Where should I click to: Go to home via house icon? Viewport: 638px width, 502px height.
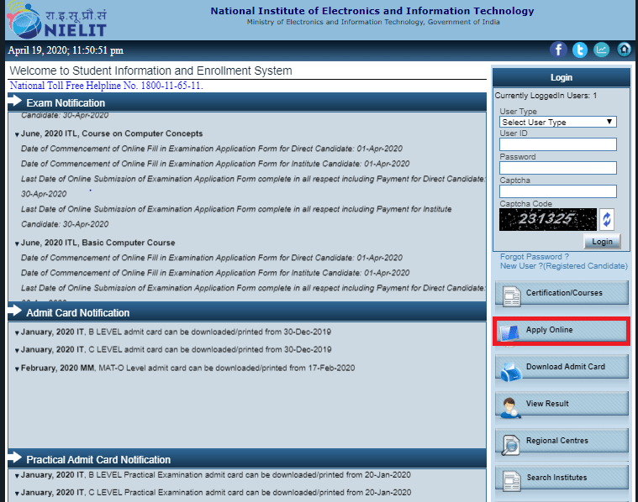click(624, 50)
